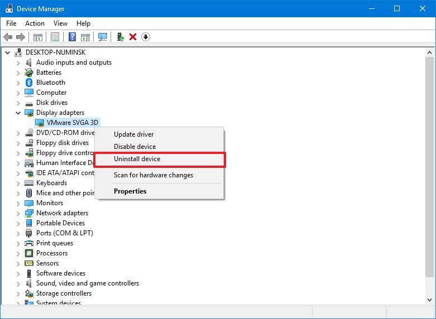The image size is (436, 319).
Task: Click the Print queues printer icon
Action: coord(29,243)
